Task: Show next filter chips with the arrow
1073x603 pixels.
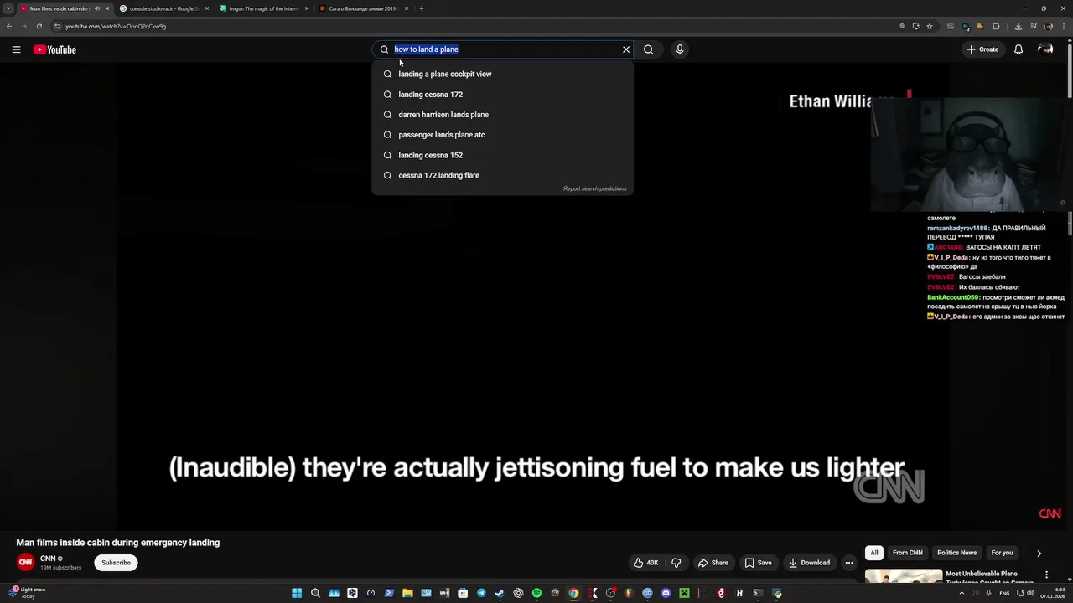Action: tap(1039, 553)
